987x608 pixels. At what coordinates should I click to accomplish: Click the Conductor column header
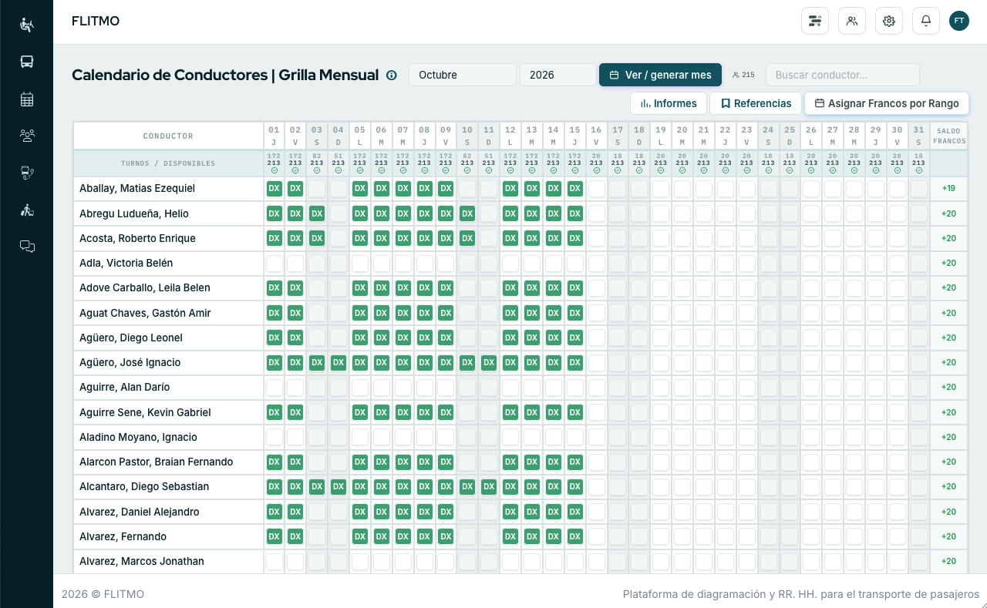[x=168, y=136]
